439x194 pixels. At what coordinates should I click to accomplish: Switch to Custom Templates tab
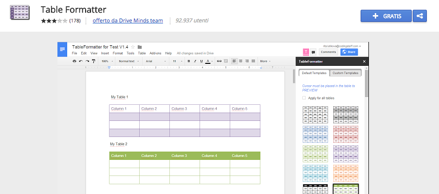pyautogui.click(x=345, y=73)
